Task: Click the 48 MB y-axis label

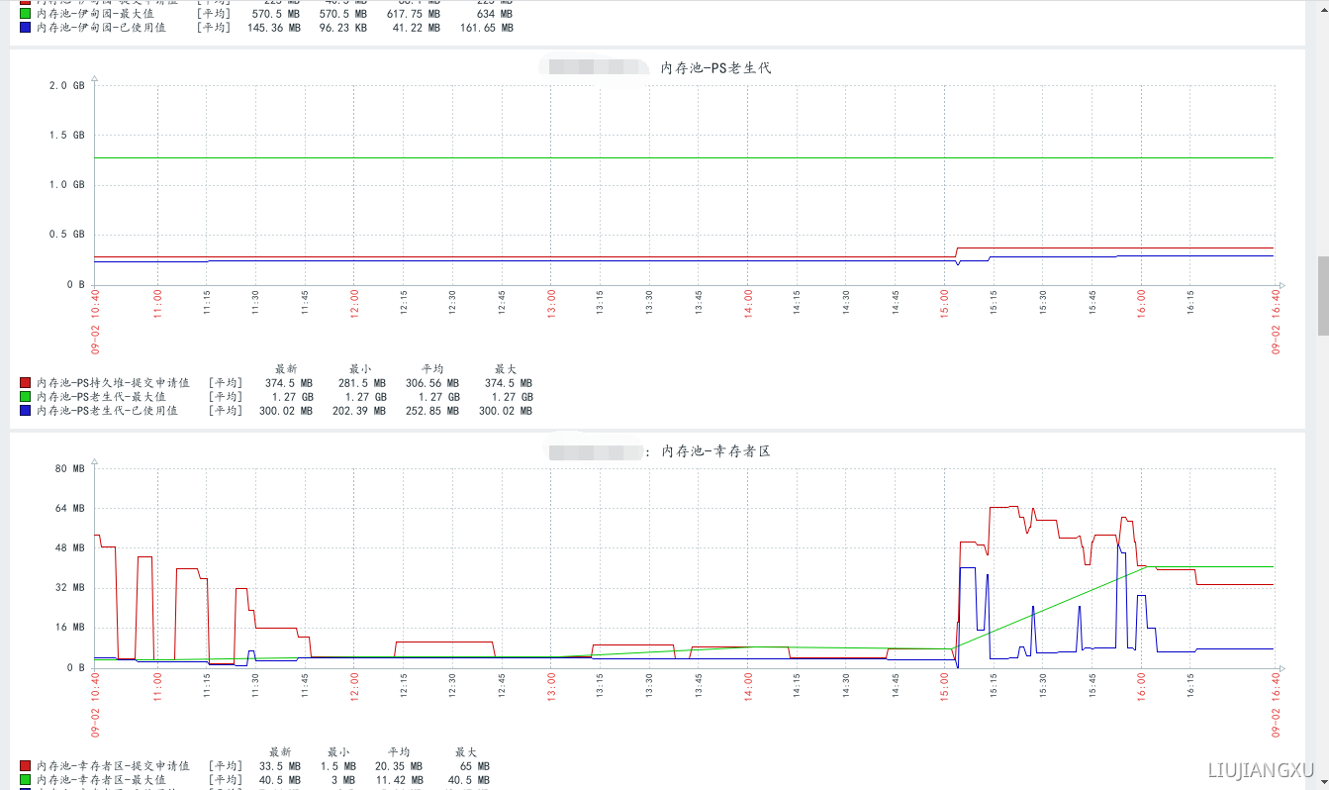Action: click(69, 547)
